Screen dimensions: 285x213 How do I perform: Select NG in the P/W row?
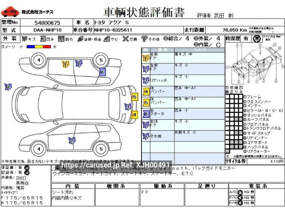pyautogui.click(x=247, y=203)
